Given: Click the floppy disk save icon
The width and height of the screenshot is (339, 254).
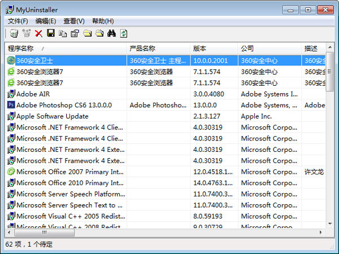Looking at the screenshot, I should click(x=51, y=33).
